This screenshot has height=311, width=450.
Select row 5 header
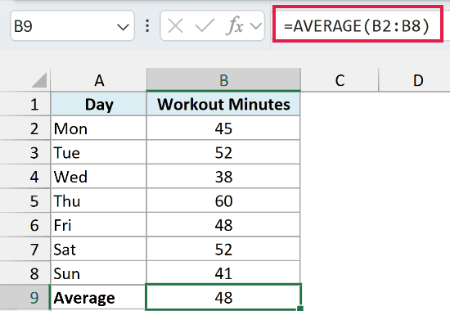click(x=25, y=201)
